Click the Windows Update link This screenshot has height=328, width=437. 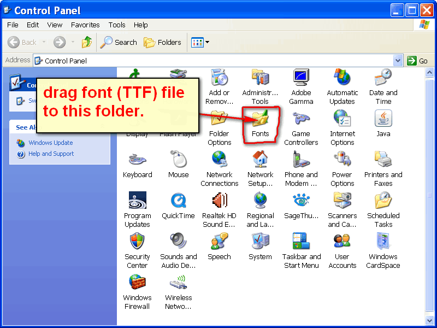tap(50, 143)
